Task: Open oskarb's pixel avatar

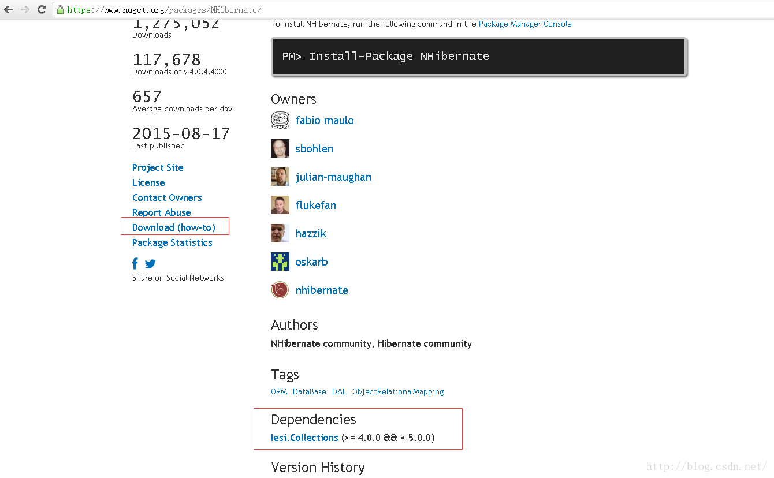Action: [280, 262]
